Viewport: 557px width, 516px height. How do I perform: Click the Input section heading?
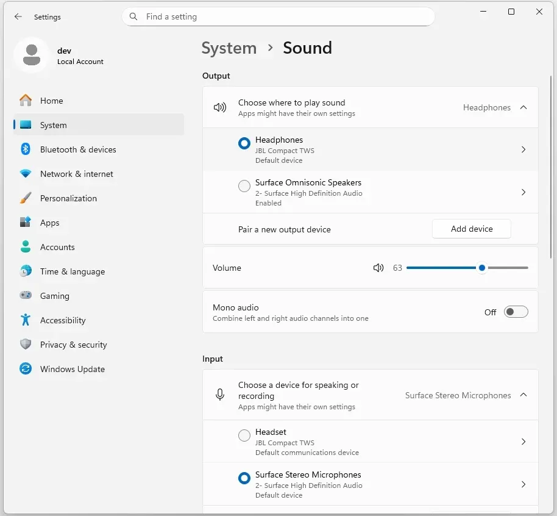click(213, 359)
